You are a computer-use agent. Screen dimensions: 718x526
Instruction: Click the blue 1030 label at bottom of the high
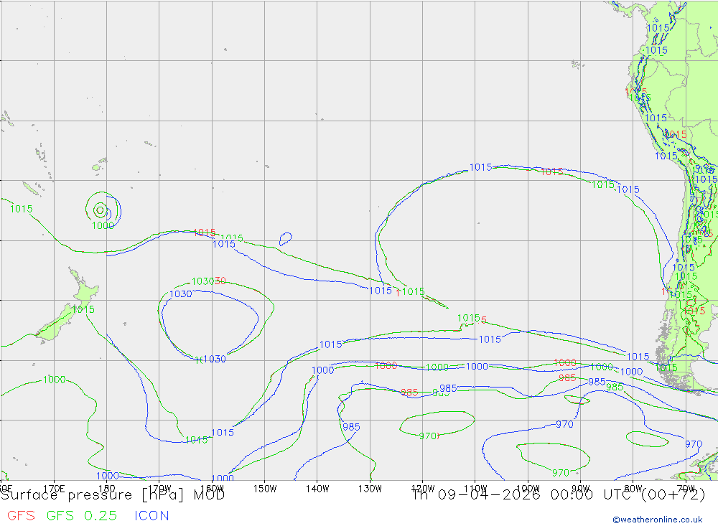click(x=215, y=359)
